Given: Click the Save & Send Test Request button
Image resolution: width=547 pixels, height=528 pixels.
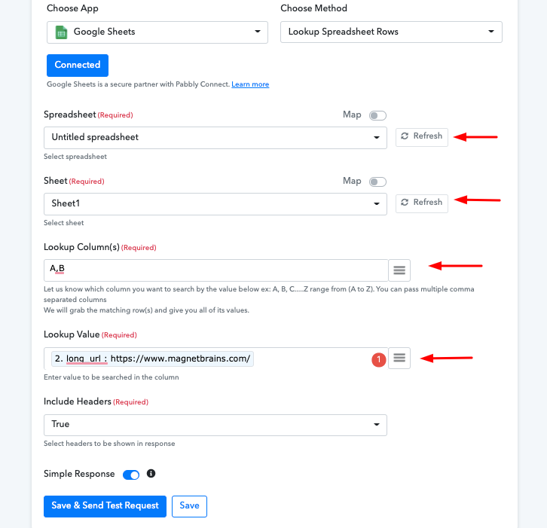Looking at the screenshot, I should 105,506.
